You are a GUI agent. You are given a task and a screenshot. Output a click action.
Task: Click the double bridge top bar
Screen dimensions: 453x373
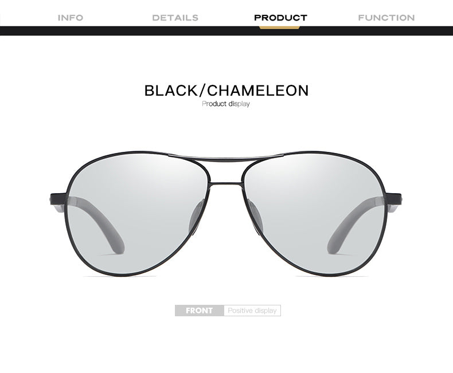point(226,158)
